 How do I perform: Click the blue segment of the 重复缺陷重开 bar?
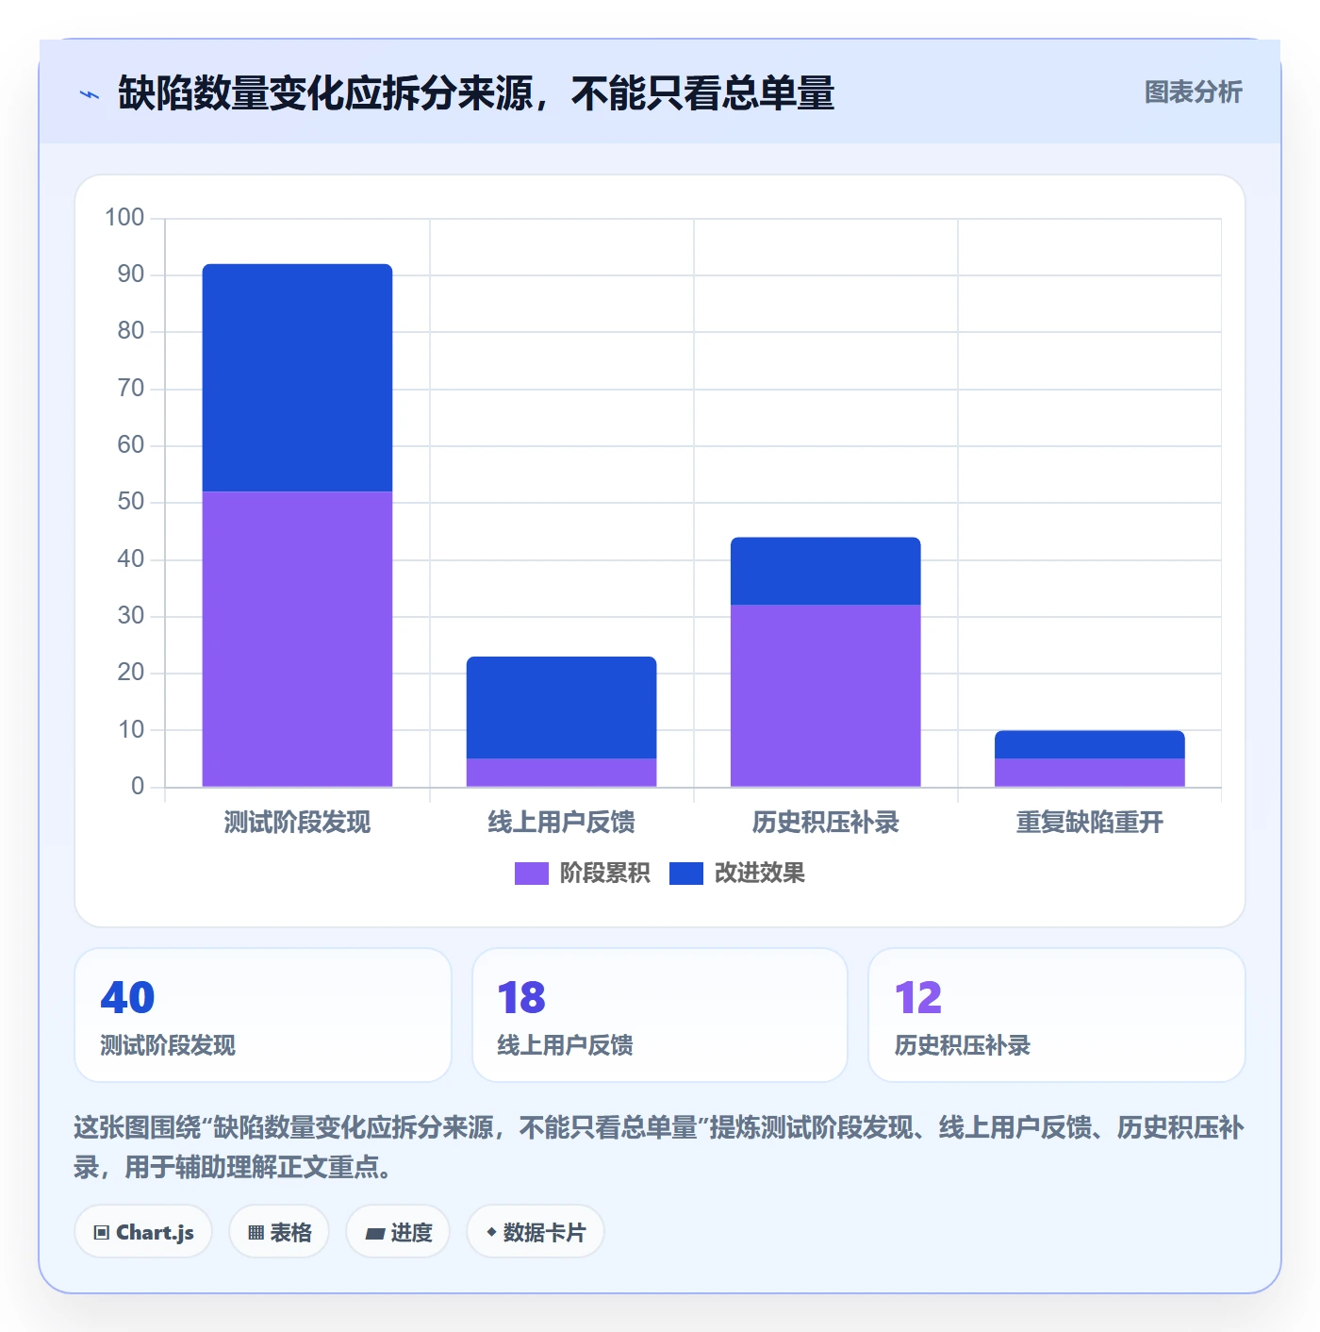coord(1089,744)
